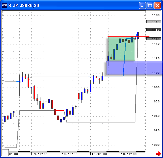The height and width of the screenshot is (158, 163).
Task: Click the empty square box at bottom-left
Action: pos(6,152)
